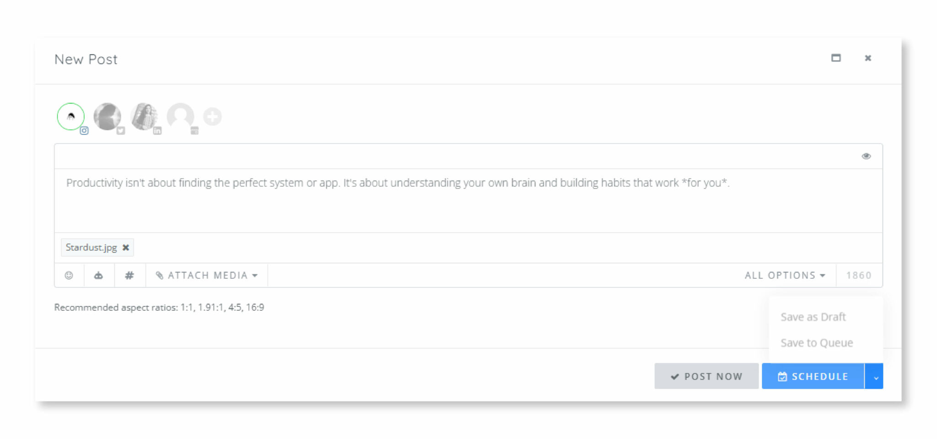Add another social account

click(212, 116)
